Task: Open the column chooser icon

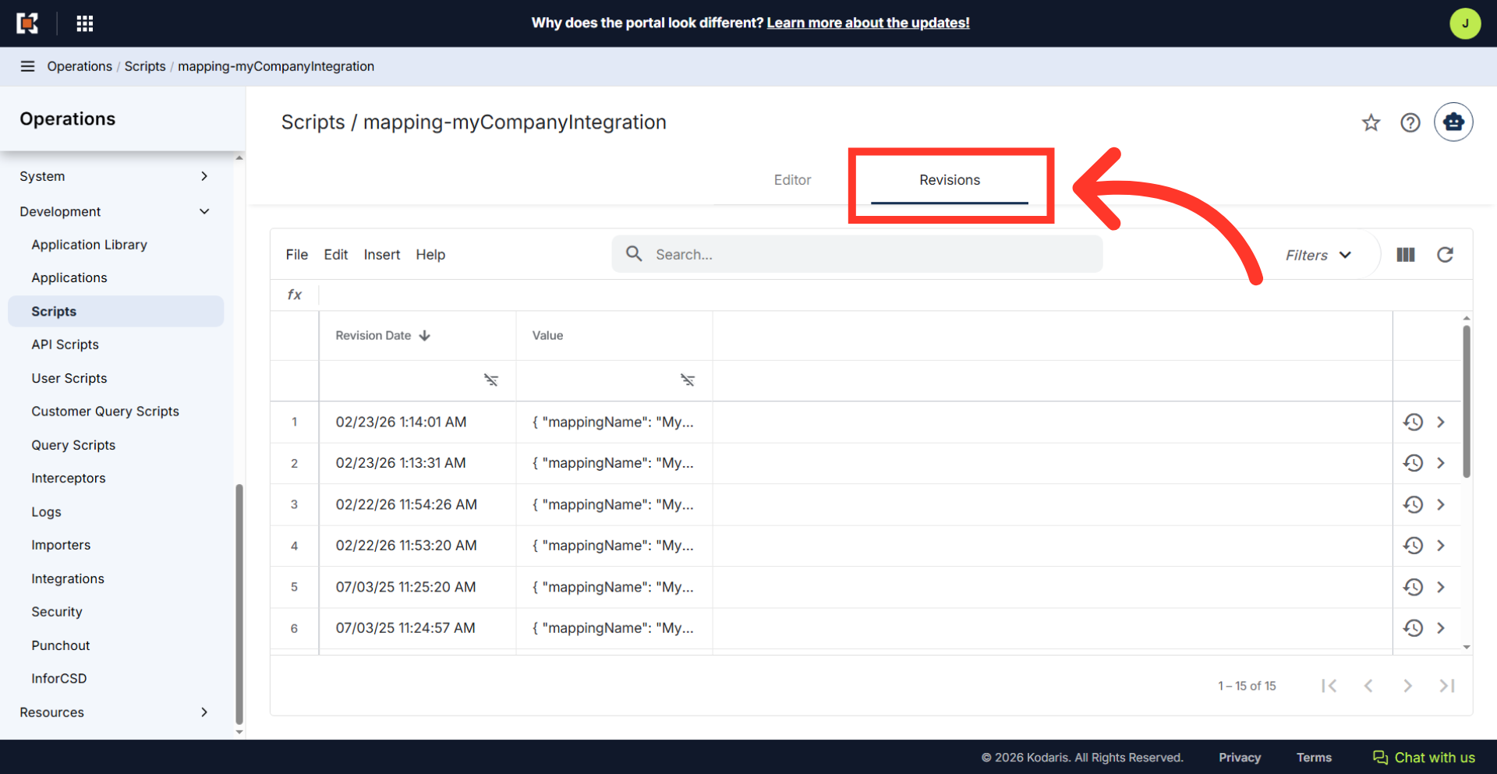Action: [x=1406, y=255]
